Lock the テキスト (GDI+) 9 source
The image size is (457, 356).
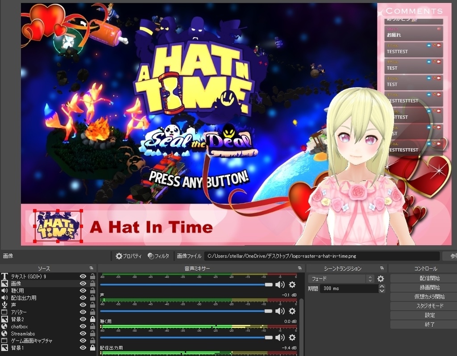tap(92, 276)
